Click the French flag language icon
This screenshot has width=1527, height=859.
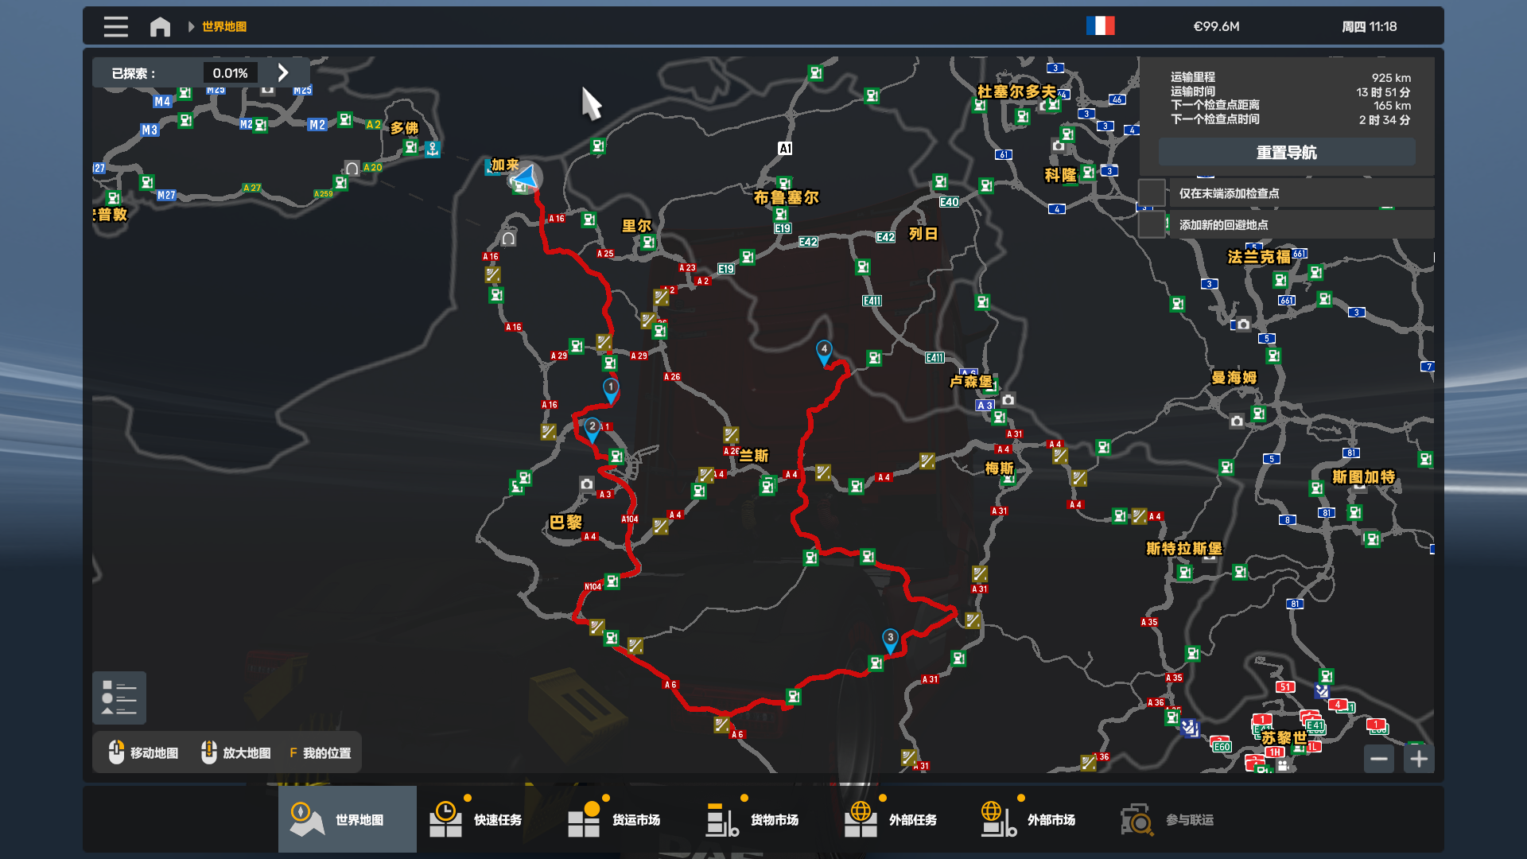[1100, 26]
